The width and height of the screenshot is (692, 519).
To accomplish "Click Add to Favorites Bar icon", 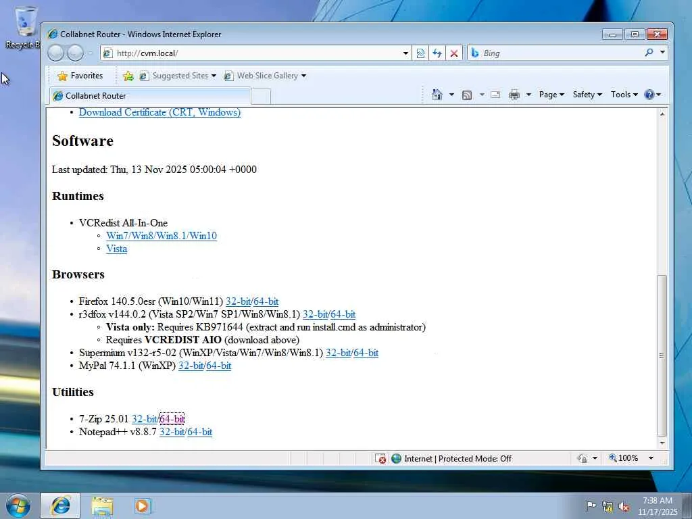I will [x=128, y=76].
